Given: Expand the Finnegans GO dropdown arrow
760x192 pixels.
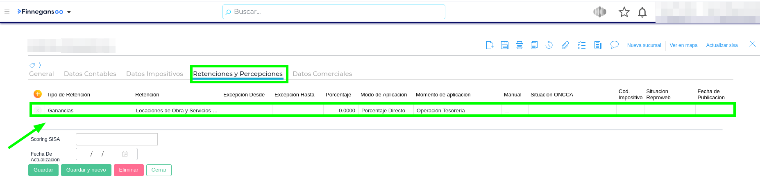Looking at the screenshot, I should 69,12.
